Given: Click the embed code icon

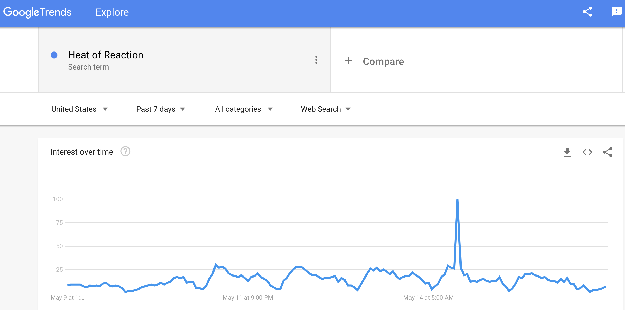Looking at the screenshot, I should 587,152.
